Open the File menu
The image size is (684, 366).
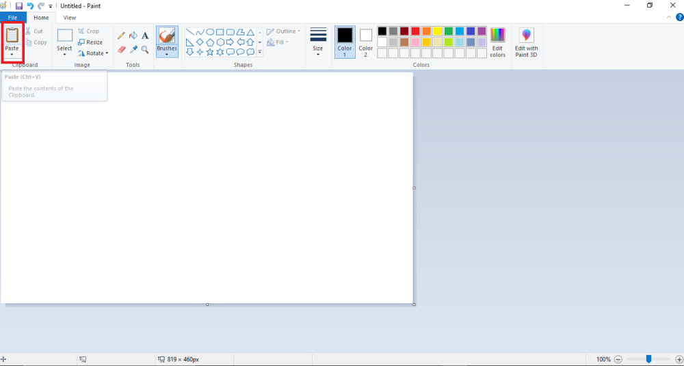pos(13,18)
